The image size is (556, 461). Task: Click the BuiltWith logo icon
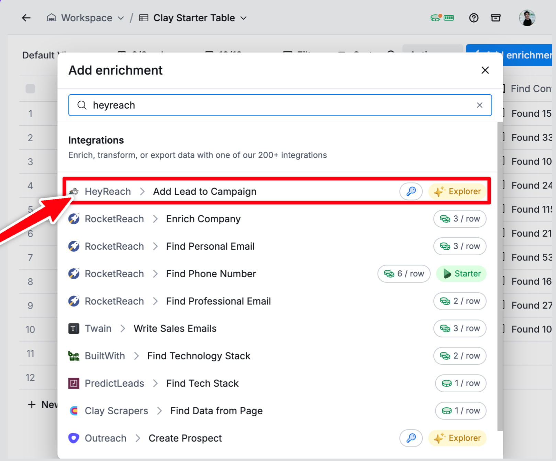(x=74, y=356)
